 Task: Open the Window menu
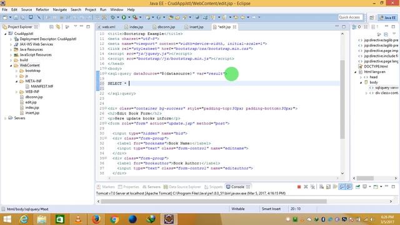pos(117,10)
